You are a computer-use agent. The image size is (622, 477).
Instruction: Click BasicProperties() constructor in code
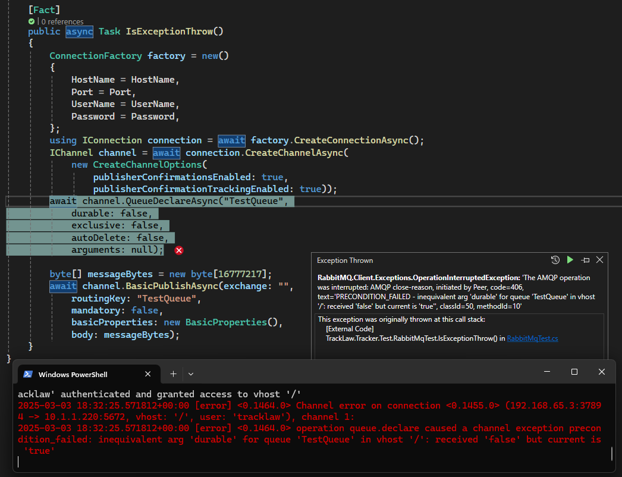(x=232, y=322)
